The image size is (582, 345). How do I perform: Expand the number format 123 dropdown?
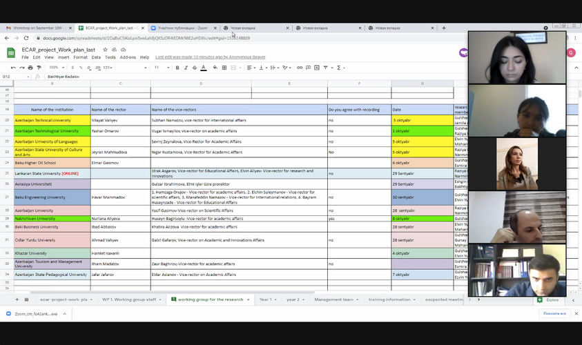point(108,68)
